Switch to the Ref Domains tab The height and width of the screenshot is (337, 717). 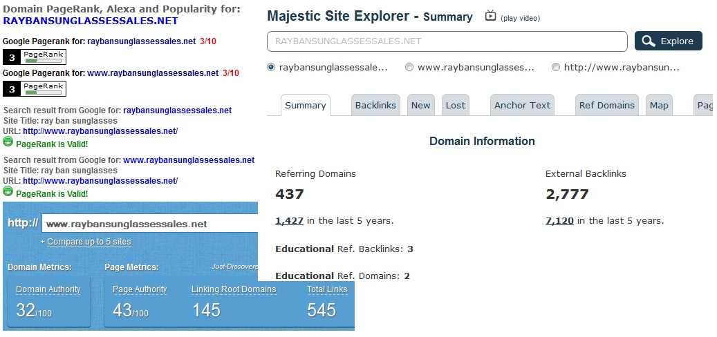pyautogui.click(x=607, y=105)
